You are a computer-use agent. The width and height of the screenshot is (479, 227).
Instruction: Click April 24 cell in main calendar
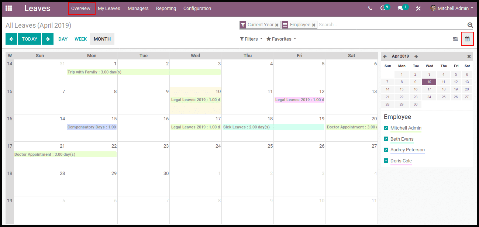pyautogui.click(x=196, y=155)
